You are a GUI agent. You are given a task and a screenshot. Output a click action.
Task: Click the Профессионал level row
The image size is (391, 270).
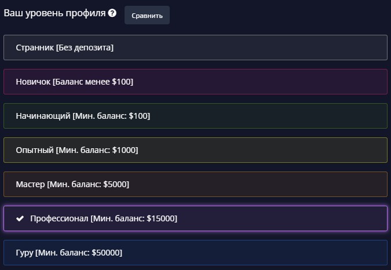point(195,218)
